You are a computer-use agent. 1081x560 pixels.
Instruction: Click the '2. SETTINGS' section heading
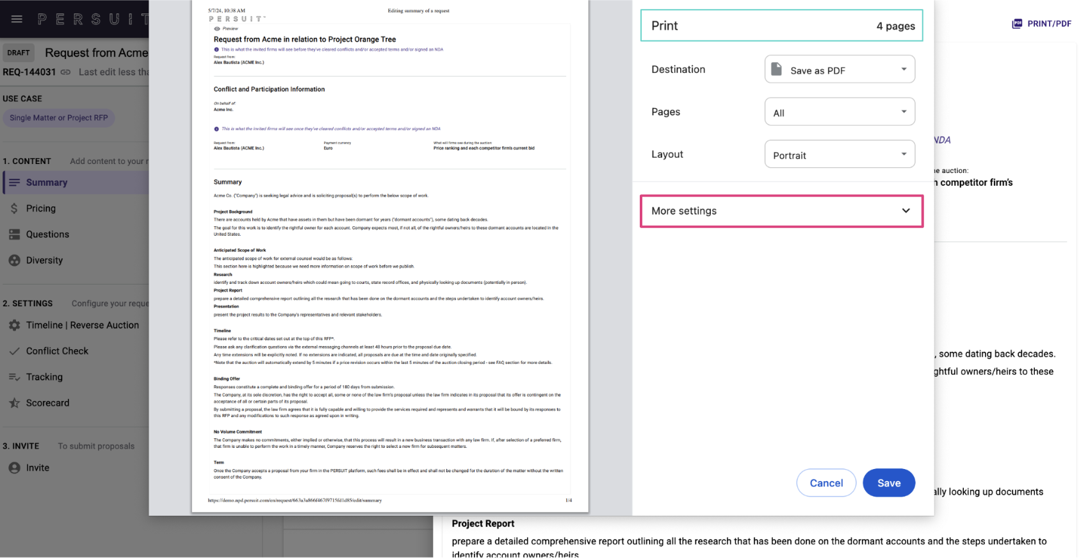(28, 304)
